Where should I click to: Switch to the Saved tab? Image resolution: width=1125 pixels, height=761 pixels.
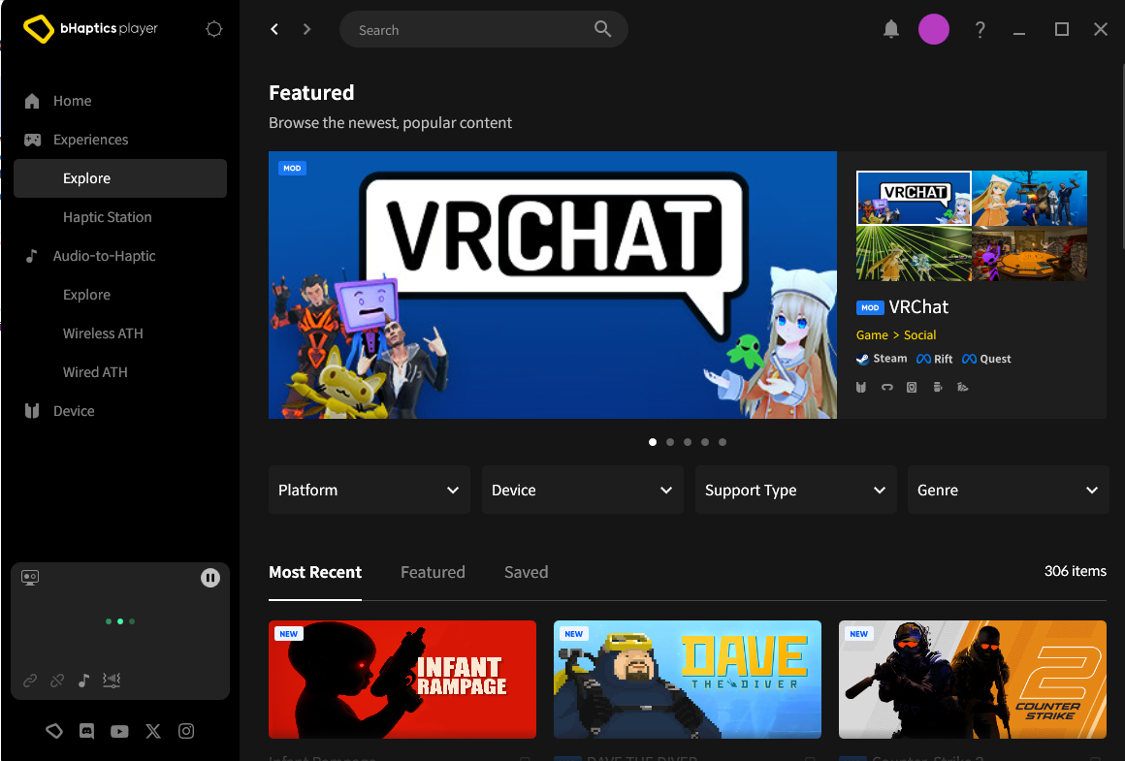click(x=526, y=572)
